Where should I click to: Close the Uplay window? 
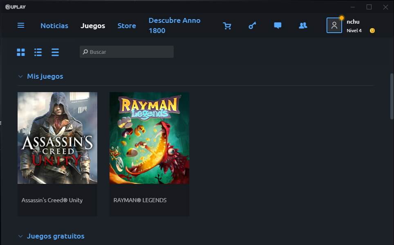coord(385,7)
